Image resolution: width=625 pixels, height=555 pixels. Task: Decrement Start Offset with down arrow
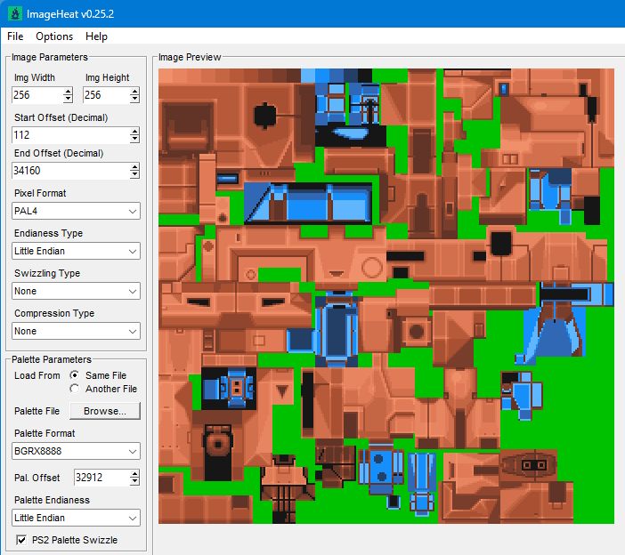[134, 139]
